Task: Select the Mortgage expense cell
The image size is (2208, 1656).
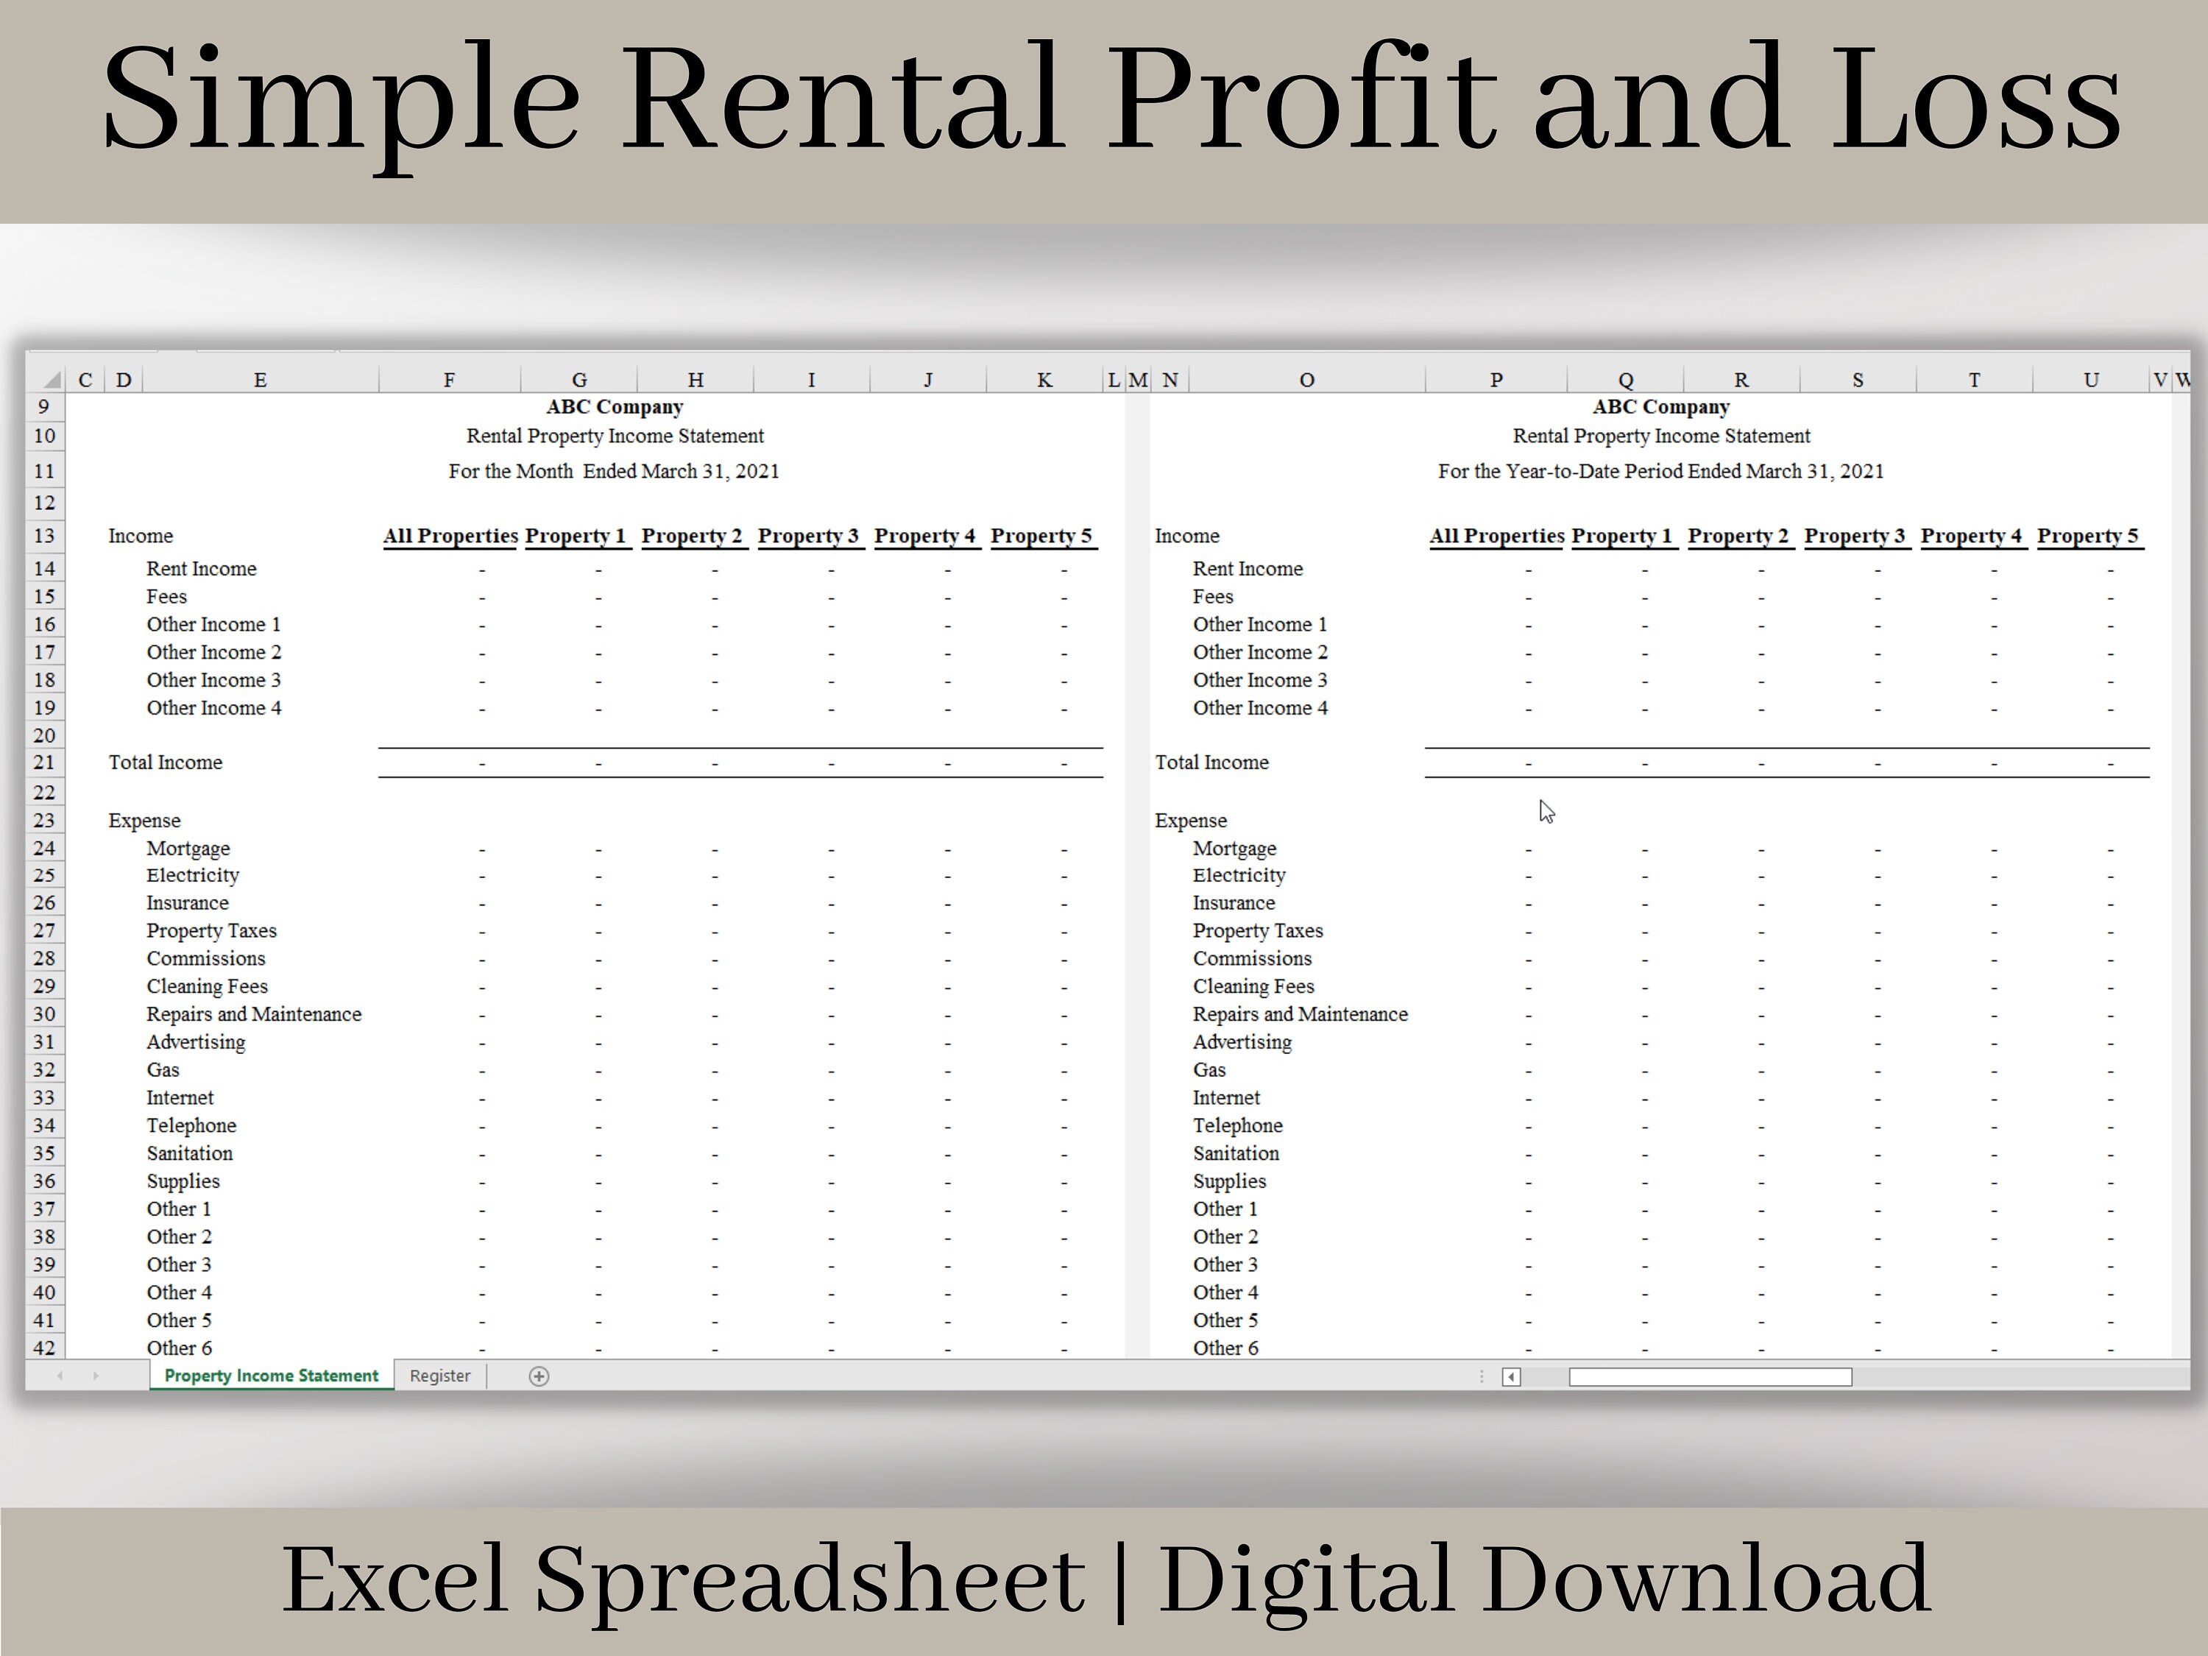Action: click(188, 847)
